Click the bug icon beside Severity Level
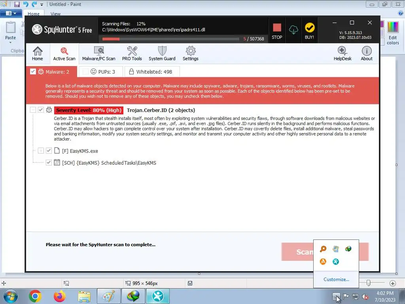 coord(49,110)
